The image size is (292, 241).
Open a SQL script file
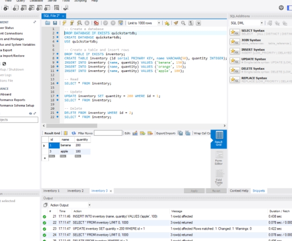tap(47, 23)
